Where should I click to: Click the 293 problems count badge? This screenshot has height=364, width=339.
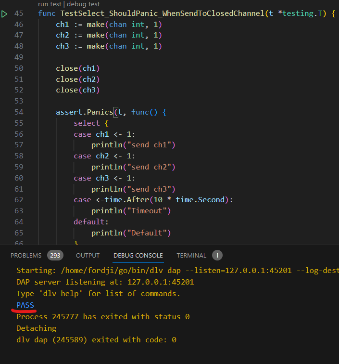(x=55, y=255)
